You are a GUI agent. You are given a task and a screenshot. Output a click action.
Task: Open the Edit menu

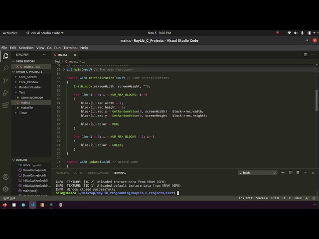tap(13, 48)
